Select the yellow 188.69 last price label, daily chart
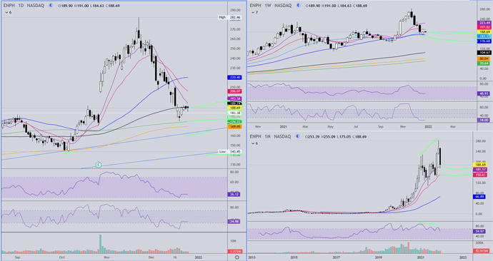493x261 pixels. [x=234, y=108]
